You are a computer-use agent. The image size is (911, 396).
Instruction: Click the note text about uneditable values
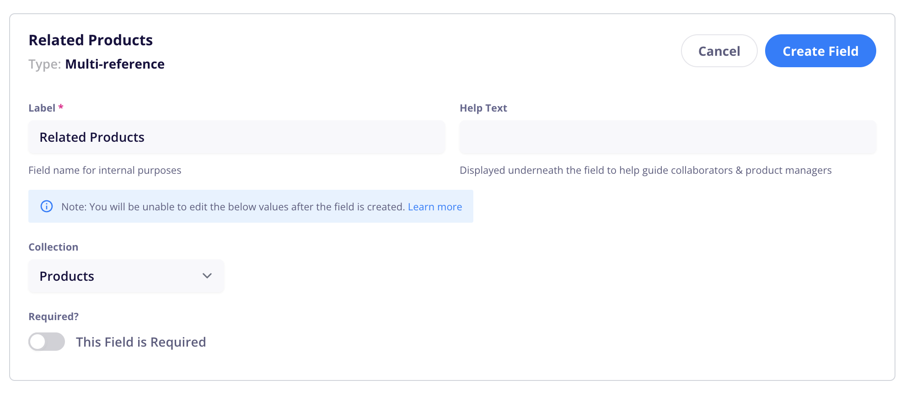(x=233, y=207)
